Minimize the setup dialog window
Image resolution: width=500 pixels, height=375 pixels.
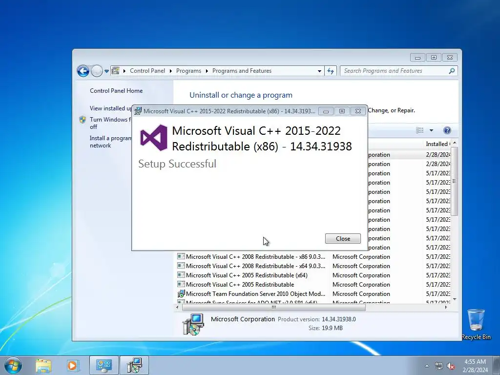pos(326,111)
